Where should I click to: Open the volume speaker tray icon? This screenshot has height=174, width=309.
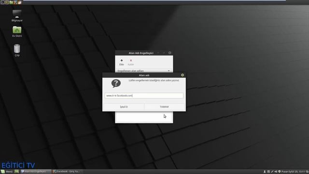[x=276, y=172]
